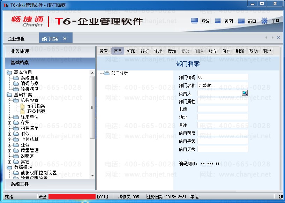This screenshot has width=285, height=203.
Task: Click the navigation tree scroll down arrow
Action: (x=92, y=175)
